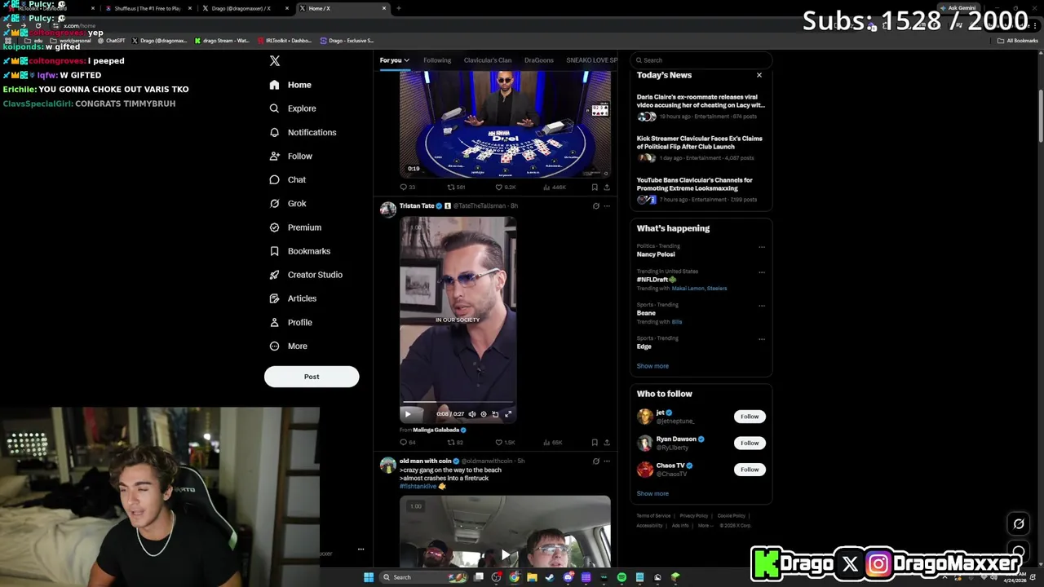Open options for Nancy Pelosi trend
Screen dimensions: 1044x587
tap(762, 247)
